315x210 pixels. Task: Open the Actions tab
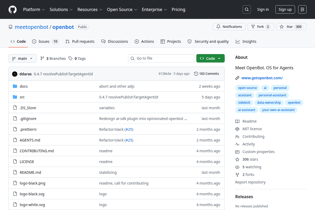coord(144,41)
